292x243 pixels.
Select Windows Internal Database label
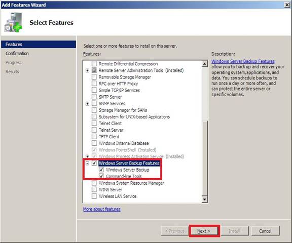pos(124,143)
